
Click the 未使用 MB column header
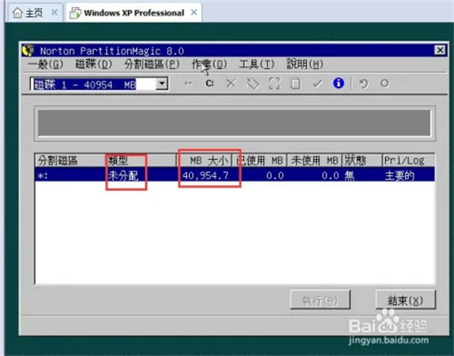click(x=315, y=160)
